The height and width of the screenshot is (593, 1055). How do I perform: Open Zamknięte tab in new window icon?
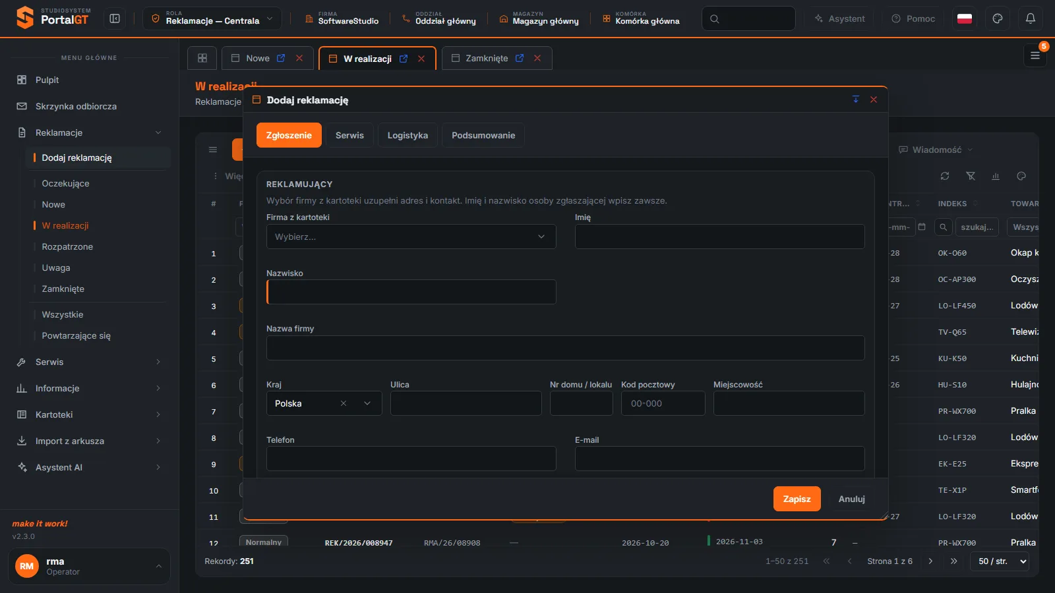(520, 58)
